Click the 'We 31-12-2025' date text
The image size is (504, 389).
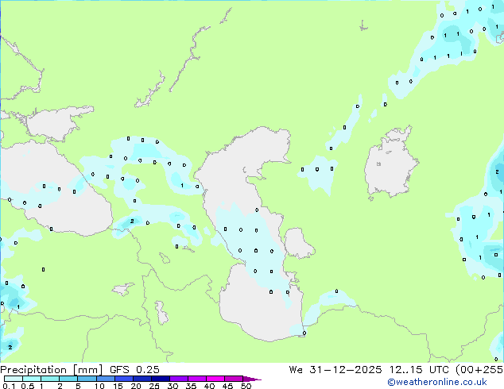coord(335,370)
